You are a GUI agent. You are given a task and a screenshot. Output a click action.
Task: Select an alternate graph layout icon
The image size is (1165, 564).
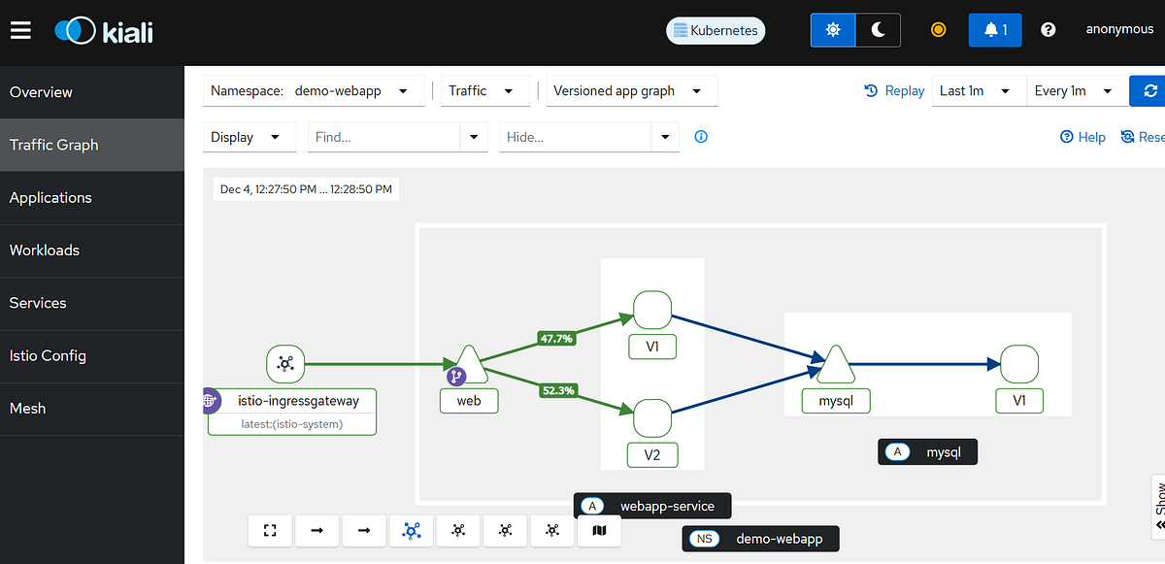click(x=457, y=531)
